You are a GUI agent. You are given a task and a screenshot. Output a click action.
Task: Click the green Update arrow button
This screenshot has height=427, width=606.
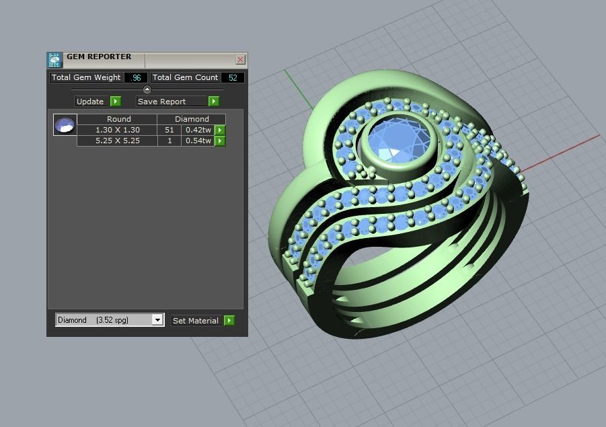[x=116, y=102]
